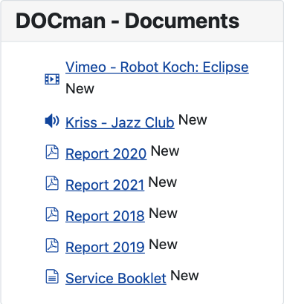Viewport: 284px width, 304px height.
Task: Select the PDF icon next to Report 2018
Action: tap(52, 214)
